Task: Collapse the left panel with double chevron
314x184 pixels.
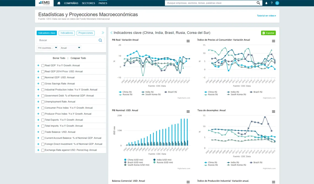Action: [x=103, y=33]
